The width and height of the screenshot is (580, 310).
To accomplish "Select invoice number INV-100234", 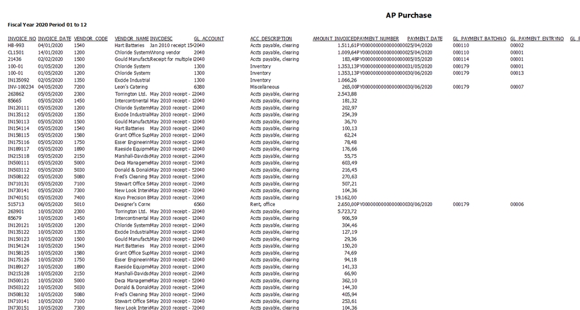I will 21,87.
